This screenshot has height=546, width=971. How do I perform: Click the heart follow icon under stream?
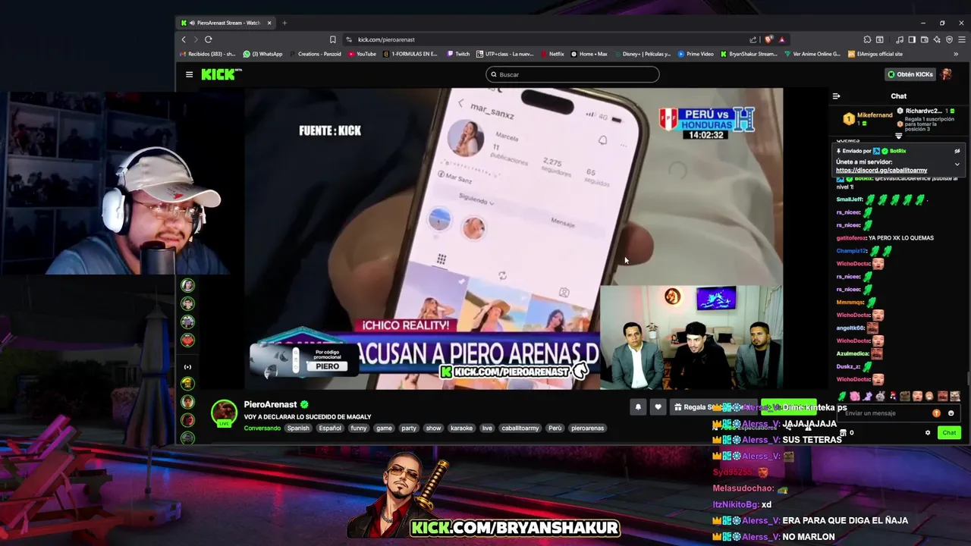(658, 407)
